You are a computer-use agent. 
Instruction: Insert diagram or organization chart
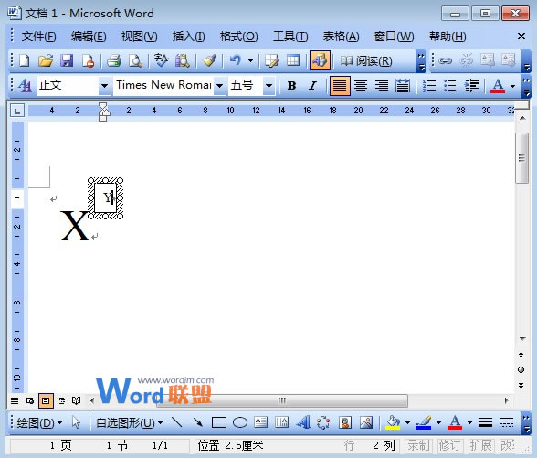pos(323,422)
